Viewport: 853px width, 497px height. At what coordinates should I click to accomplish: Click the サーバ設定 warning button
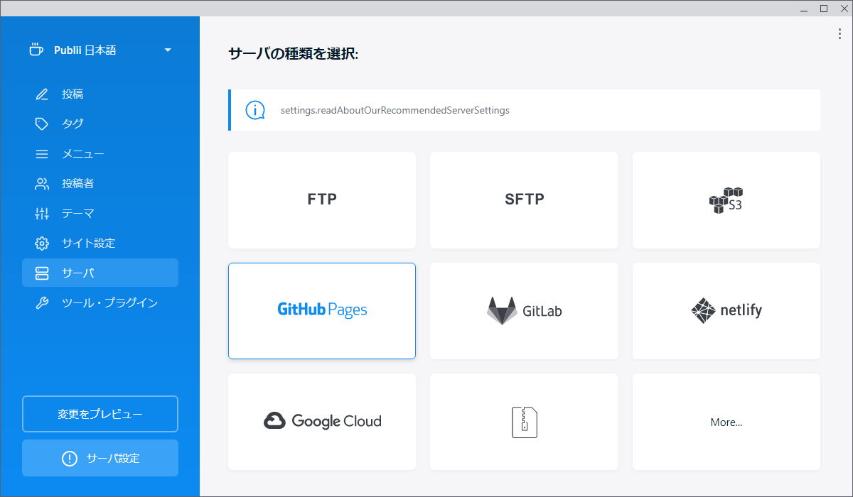pos(100,458)
